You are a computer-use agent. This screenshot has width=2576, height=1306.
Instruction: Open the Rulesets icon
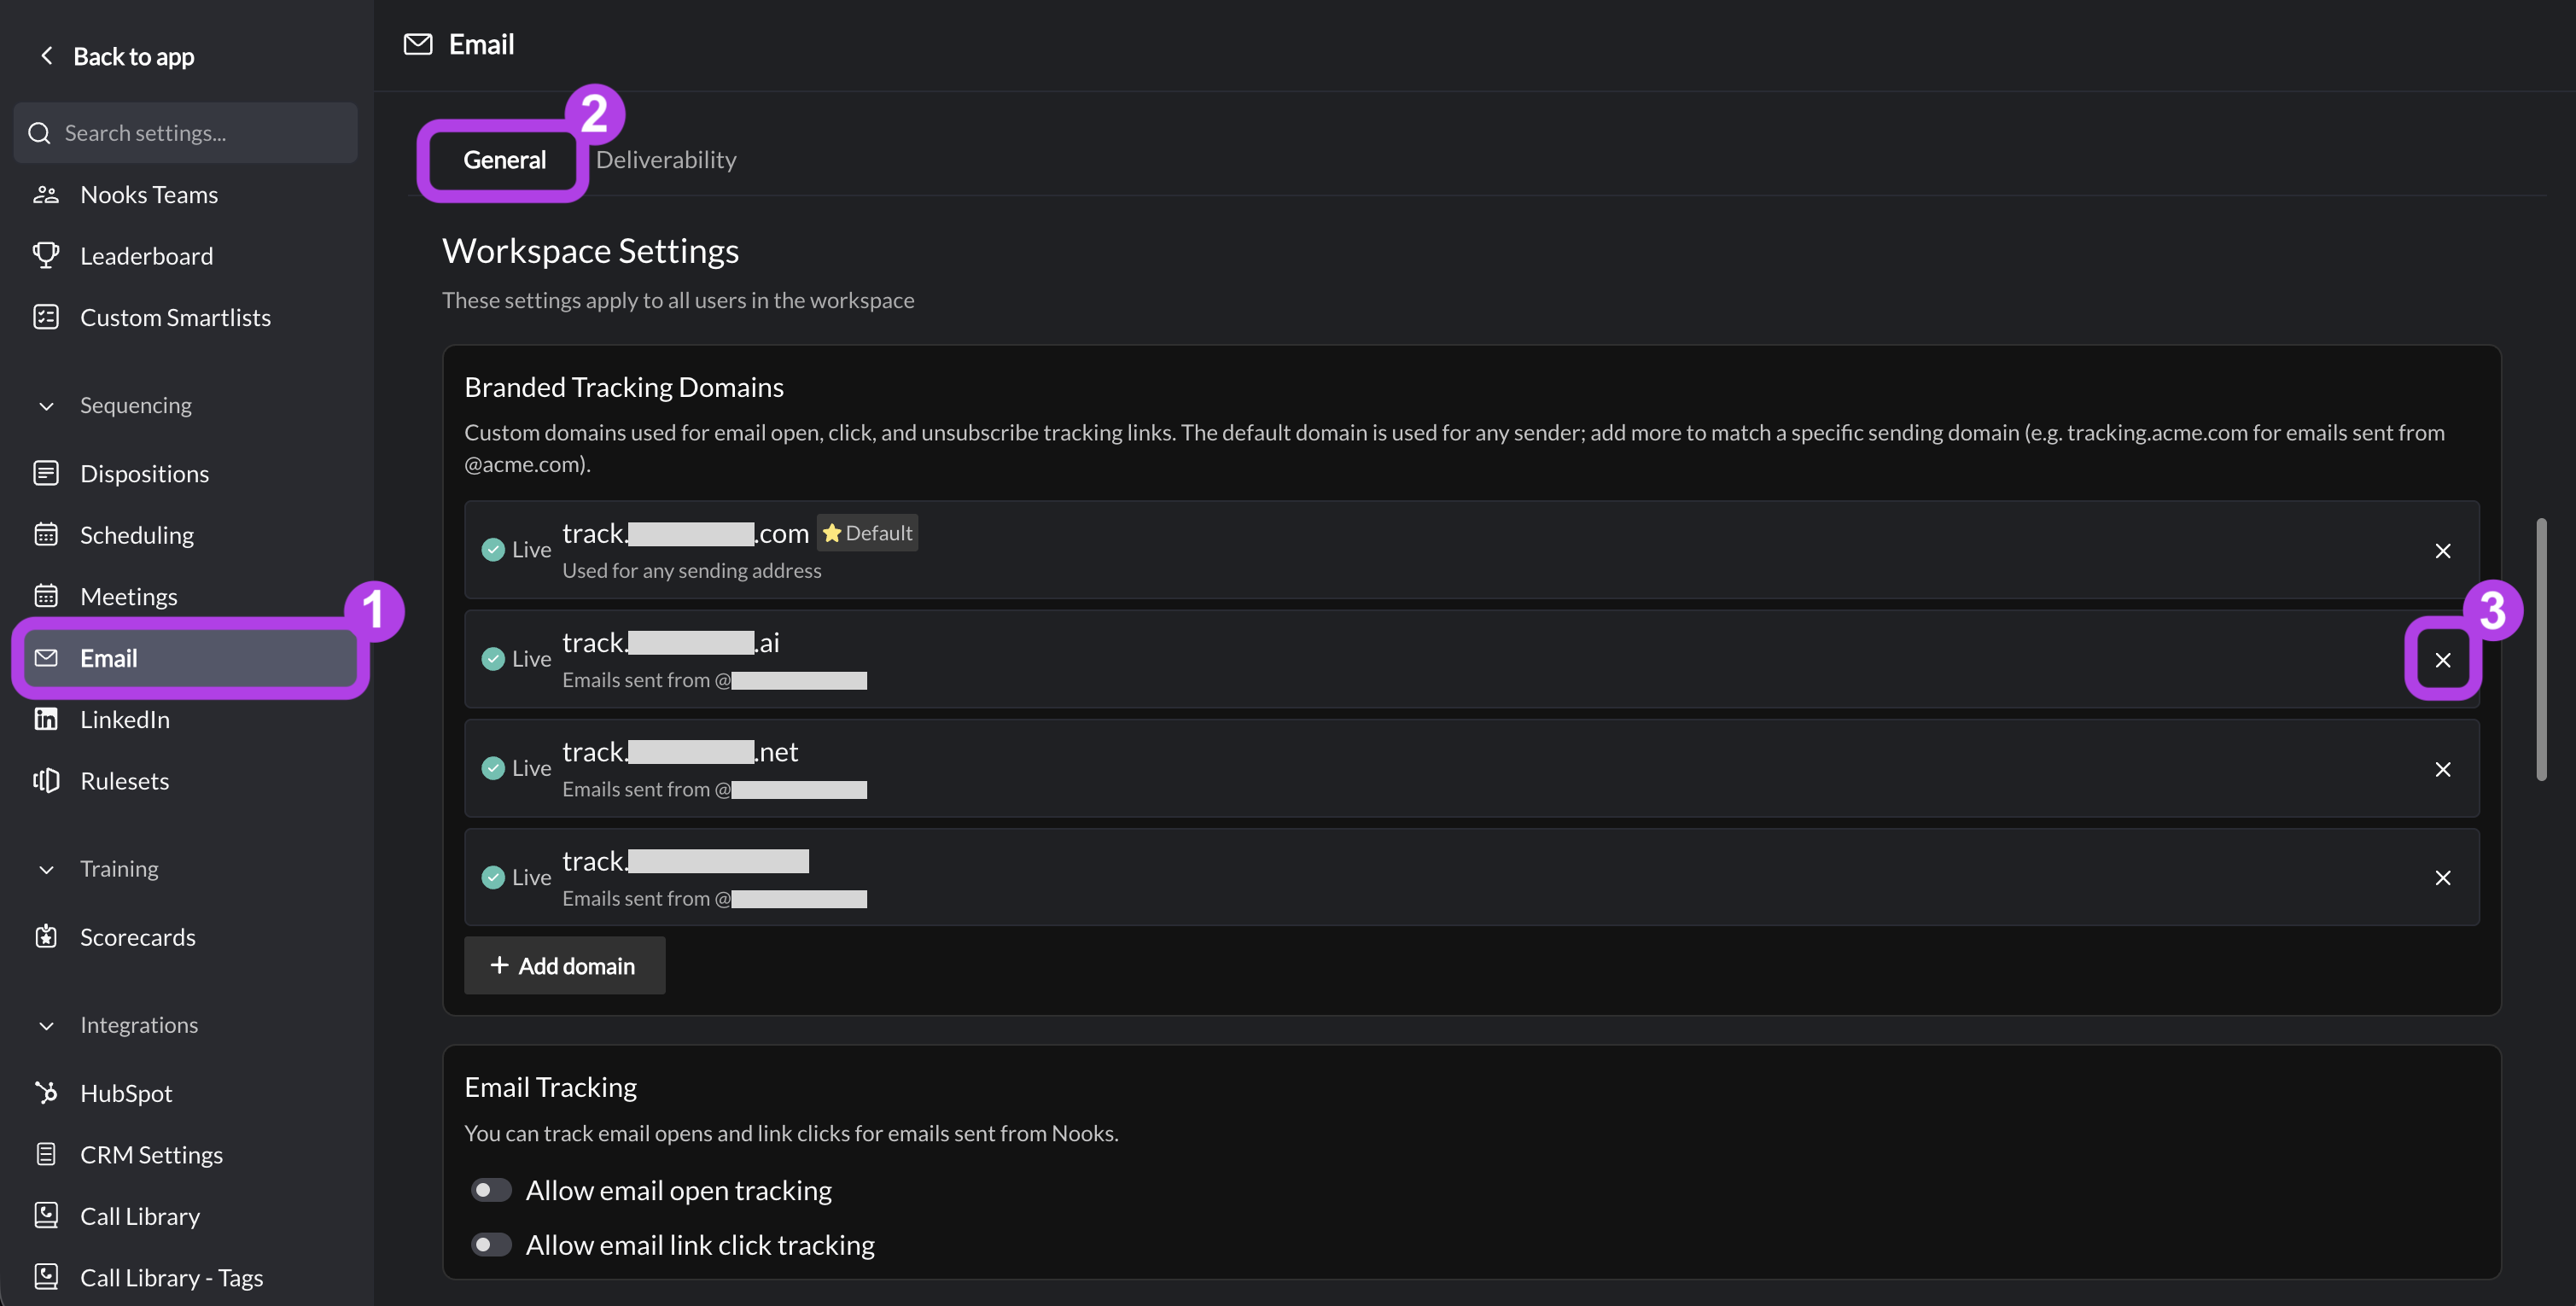pyautogui.click(x=46, y=780)
